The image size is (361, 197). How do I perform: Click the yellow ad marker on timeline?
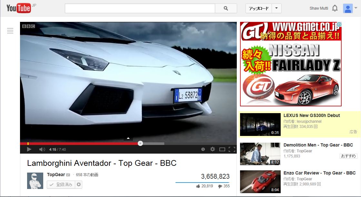[x=28, y=144]
